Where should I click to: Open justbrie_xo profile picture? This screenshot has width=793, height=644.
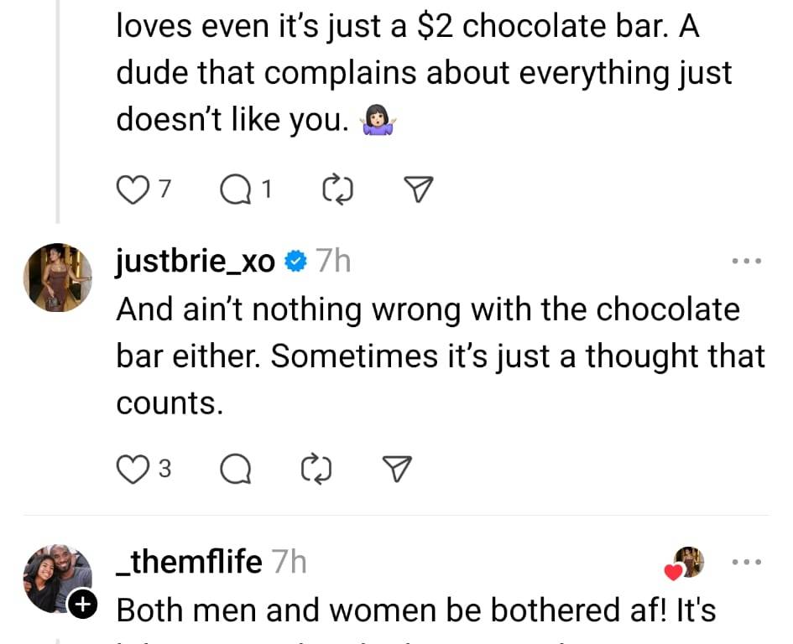pos(57,278)
